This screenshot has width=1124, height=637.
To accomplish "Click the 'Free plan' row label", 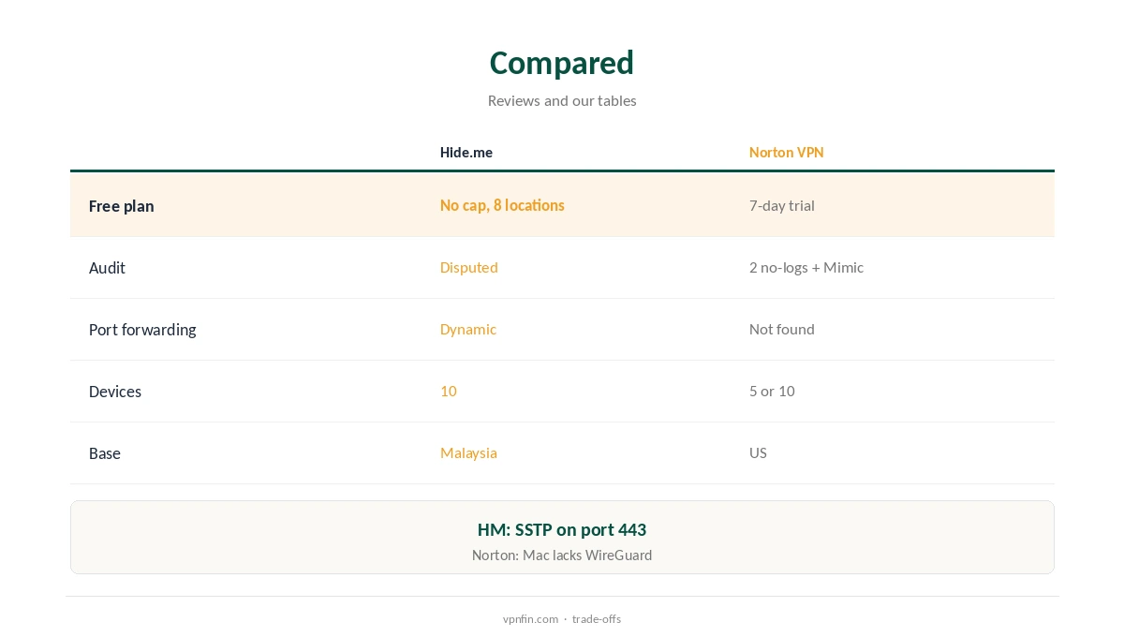I will [122, 206].
